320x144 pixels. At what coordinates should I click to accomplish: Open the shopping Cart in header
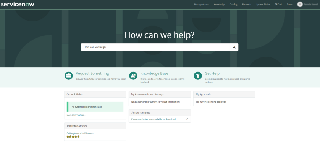[x=278, y=4]
